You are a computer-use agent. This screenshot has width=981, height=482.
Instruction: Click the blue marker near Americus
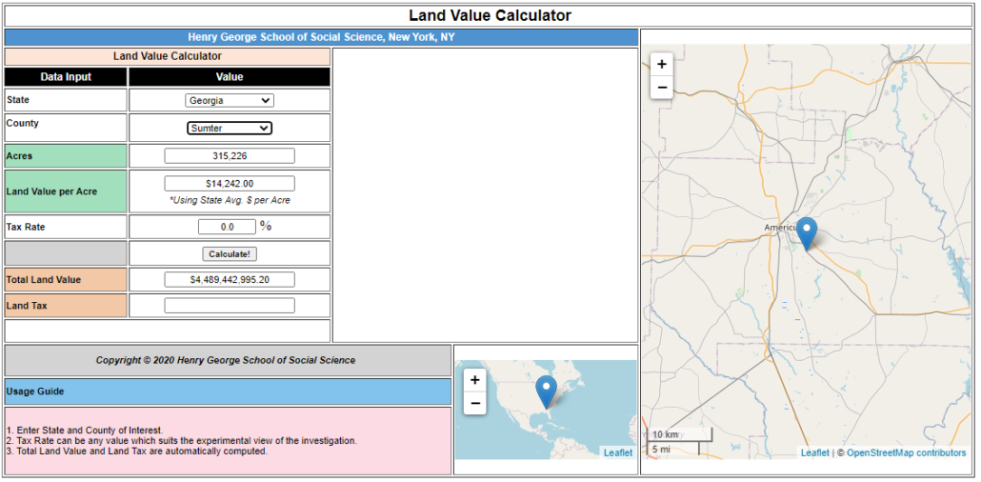(807, 231)
